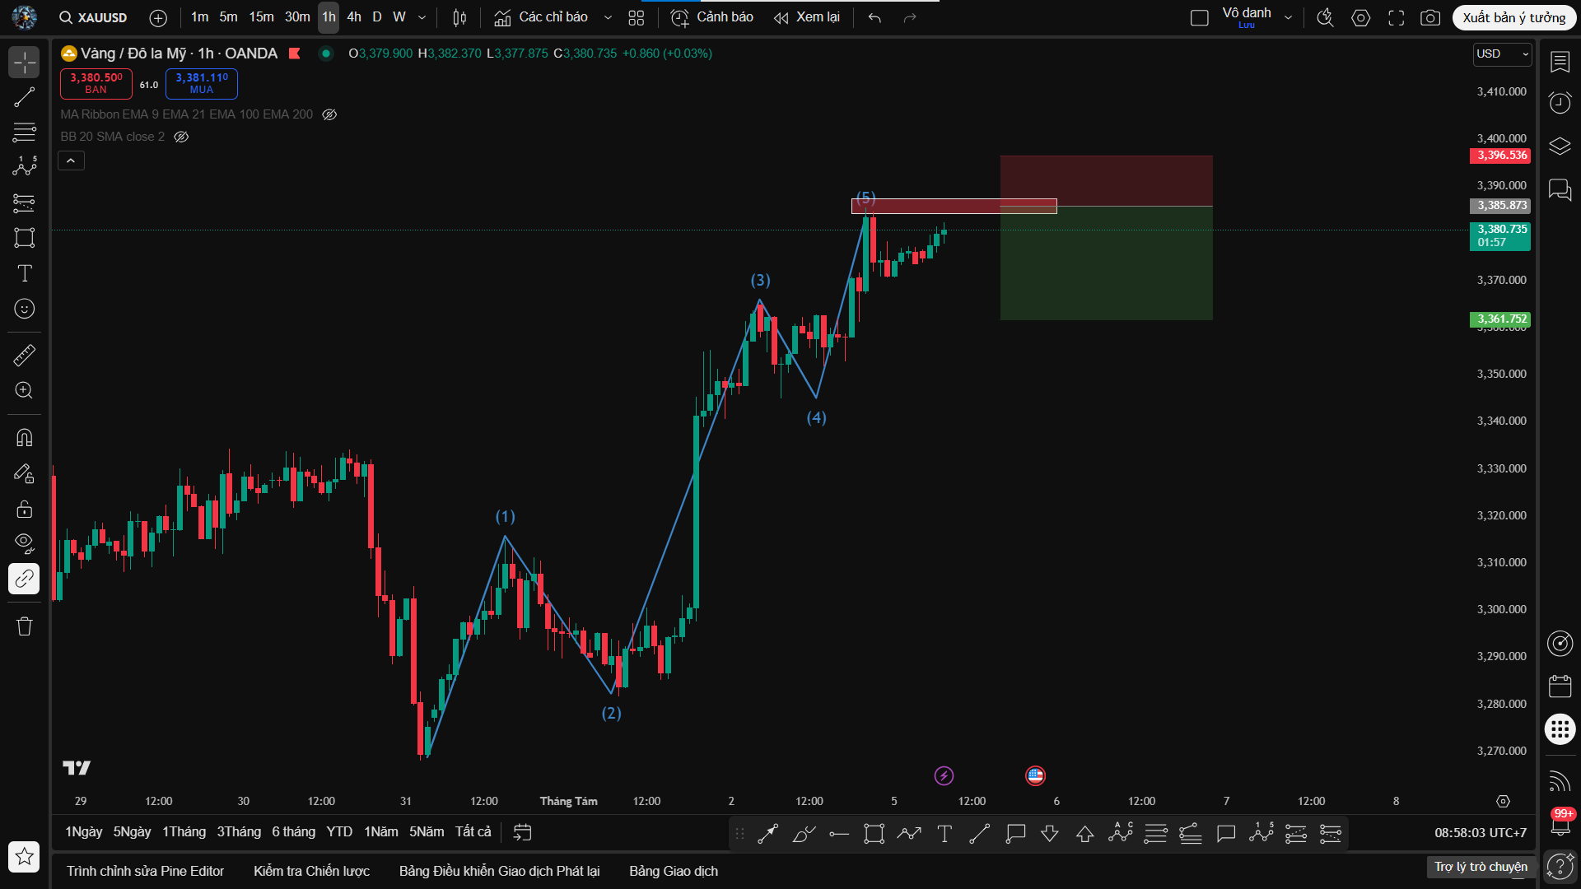Take a chart snapshot camera icon
Image resolution: width=1581 pixels, height=889 pixels.
tap(1431, 17)
